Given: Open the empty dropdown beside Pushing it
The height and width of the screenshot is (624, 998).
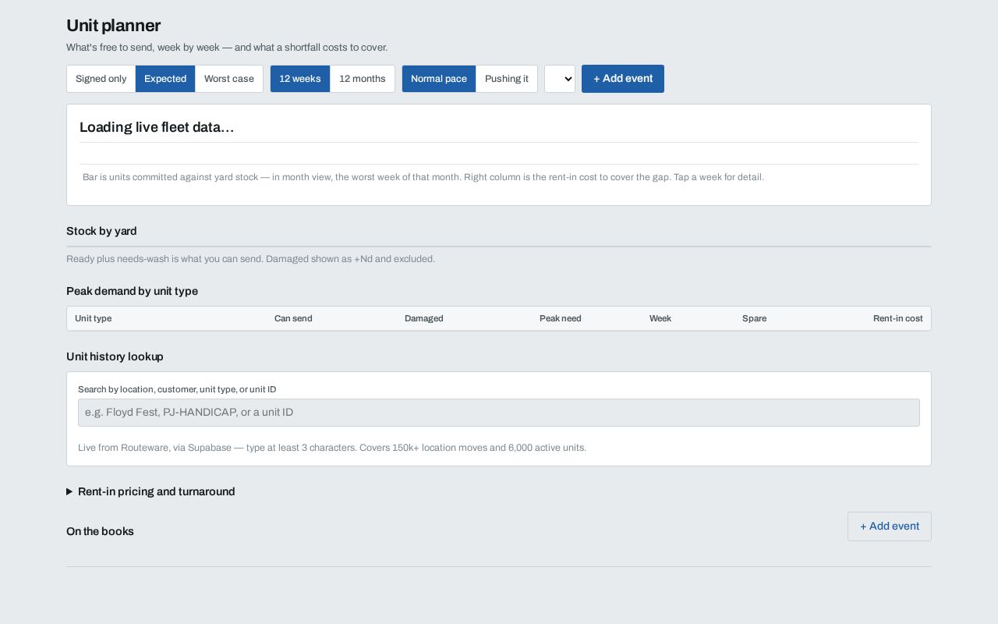Looking at the screenshot, I should [x=560, y=79].
